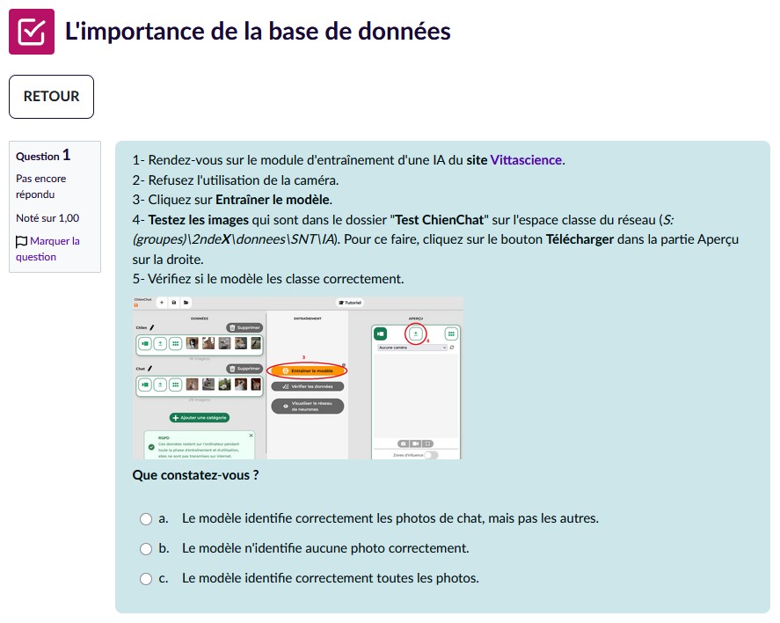Click the pencil icon next to Chien
This screenshot has width=780, height=623.
click(x=151, y=327)
